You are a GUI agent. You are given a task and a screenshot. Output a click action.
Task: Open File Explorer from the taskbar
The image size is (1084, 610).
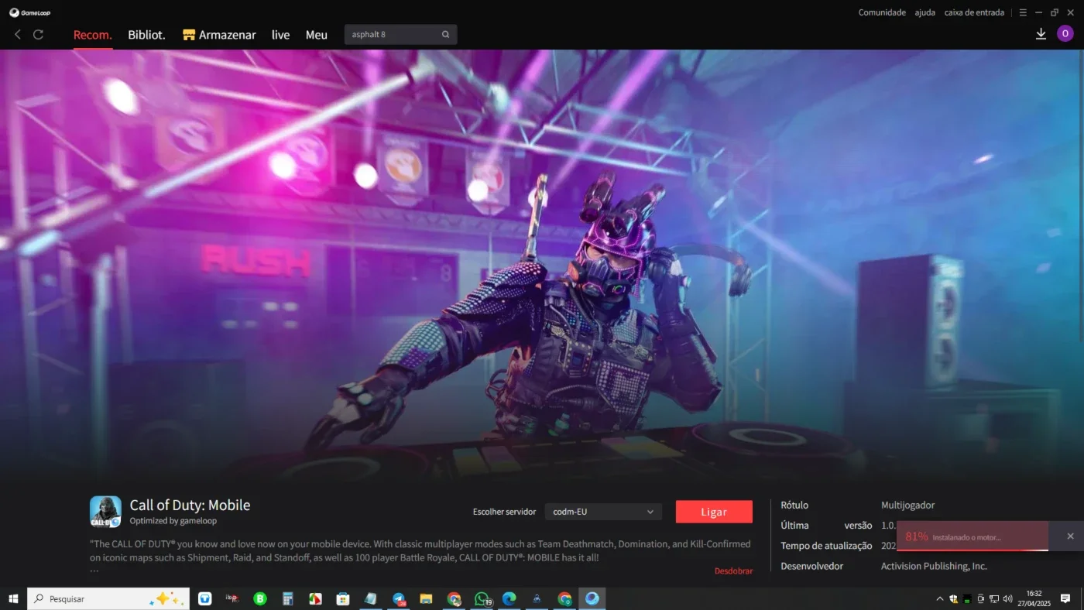point(426,598)
